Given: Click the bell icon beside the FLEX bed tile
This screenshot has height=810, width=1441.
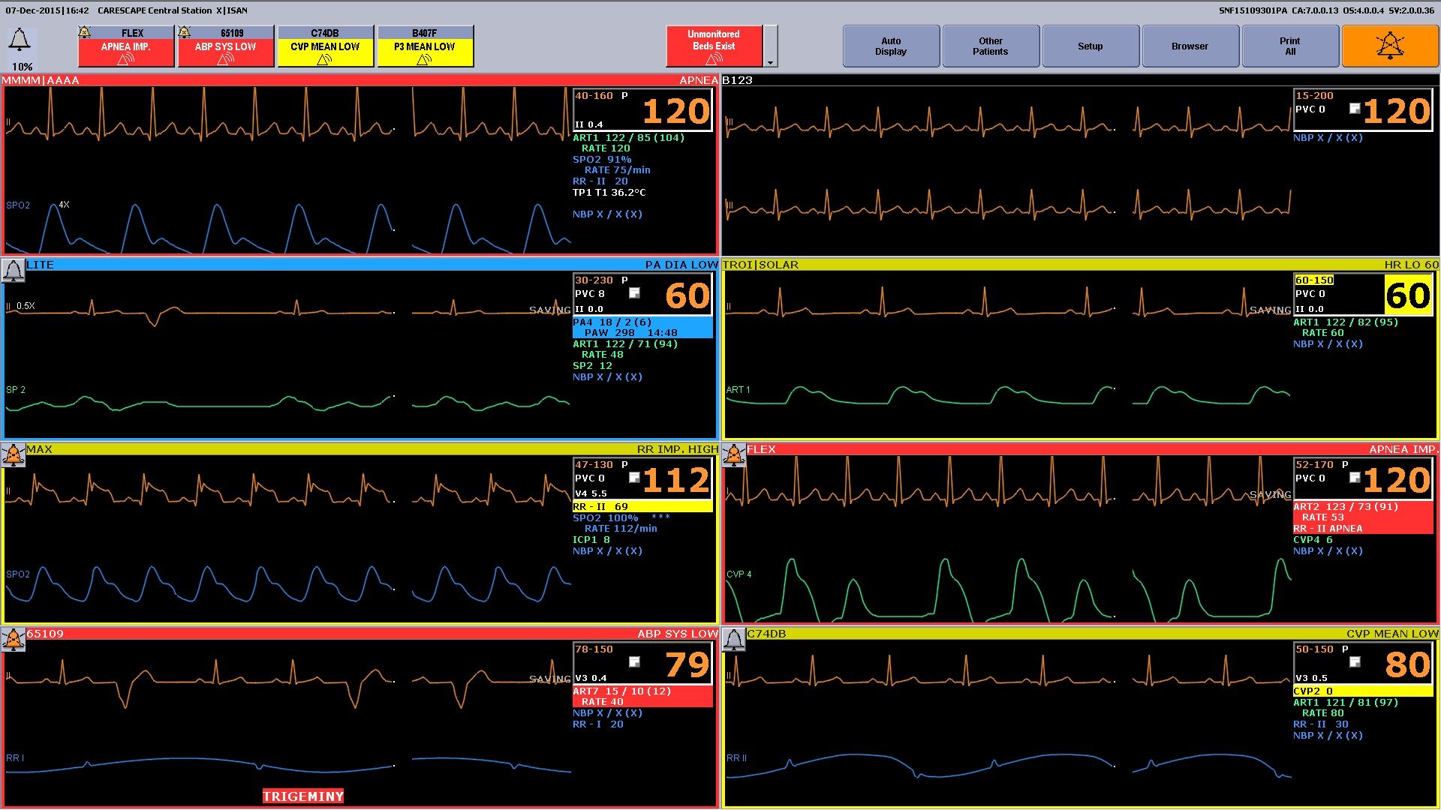Looking at the screenshot, I should click(x=733, y=455).
